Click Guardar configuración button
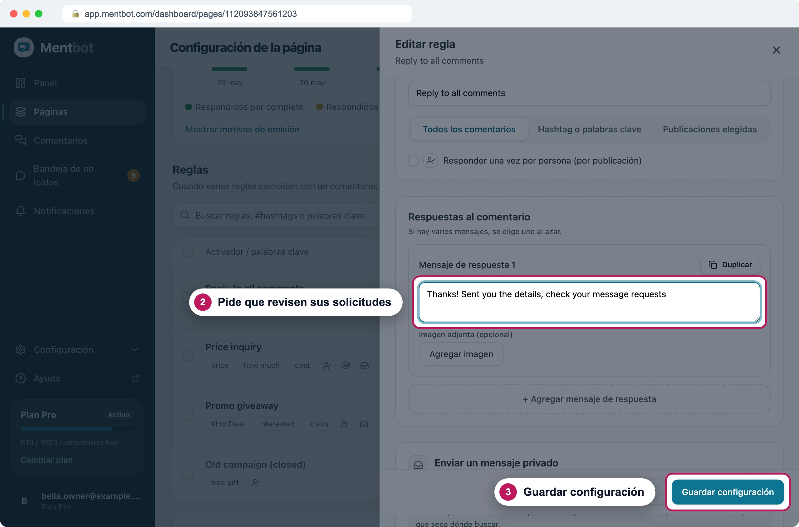The height and width of the screenshot is (527, 799). 728,492
